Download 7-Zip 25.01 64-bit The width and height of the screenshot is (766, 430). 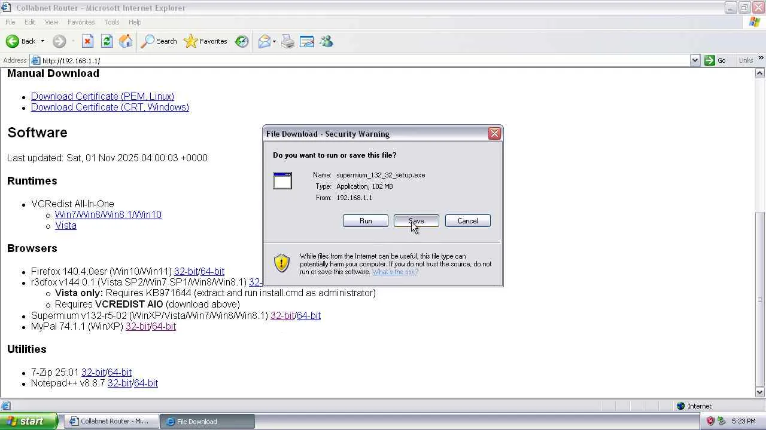tap(120, 372)
